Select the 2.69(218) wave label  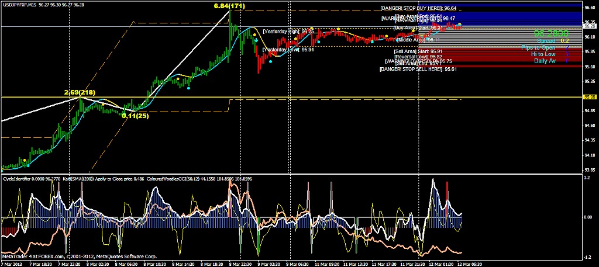tap(80, 92)
